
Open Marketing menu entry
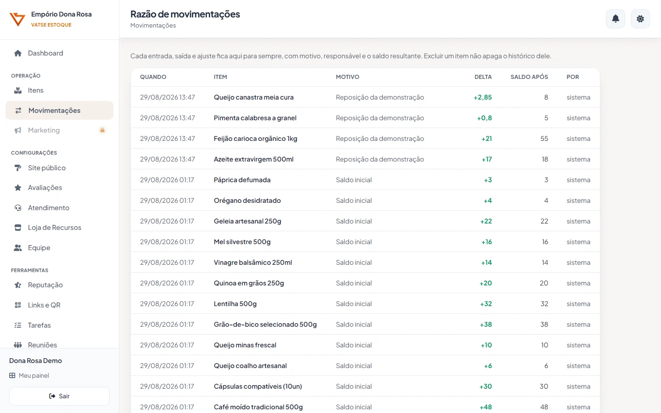pyautogui.click(x=59, y=130)
